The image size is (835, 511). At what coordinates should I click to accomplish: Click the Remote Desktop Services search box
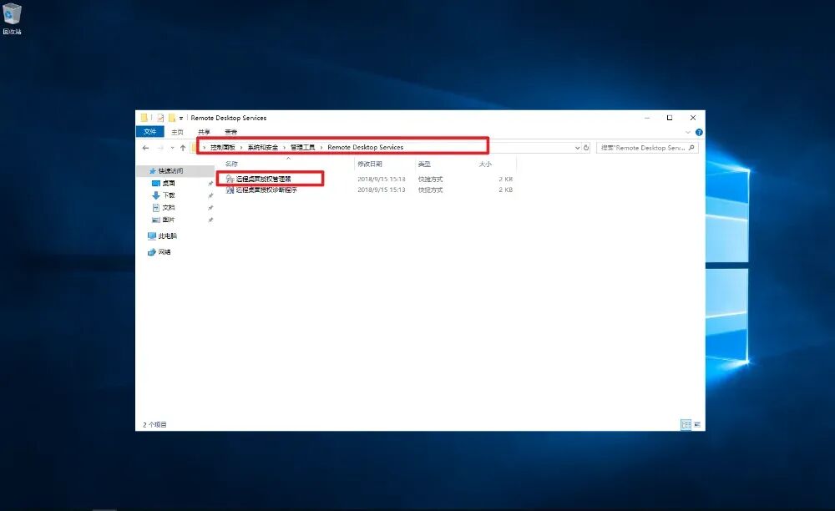pyautogui.click(x=646, y=148)
